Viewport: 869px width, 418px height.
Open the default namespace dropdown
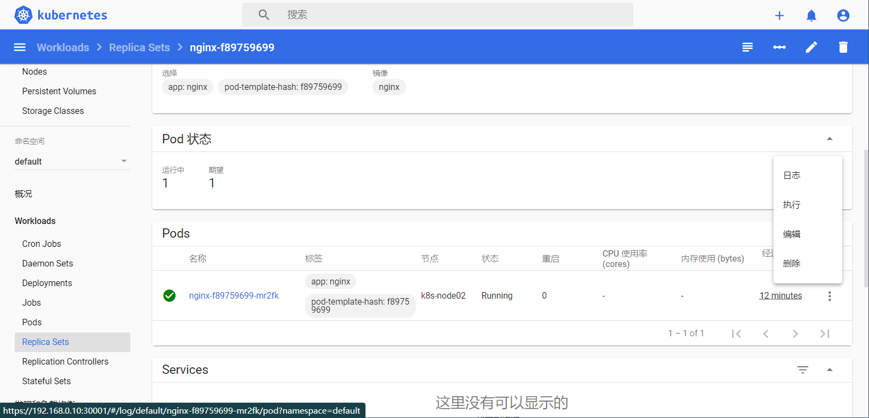(x=73, y=161)
